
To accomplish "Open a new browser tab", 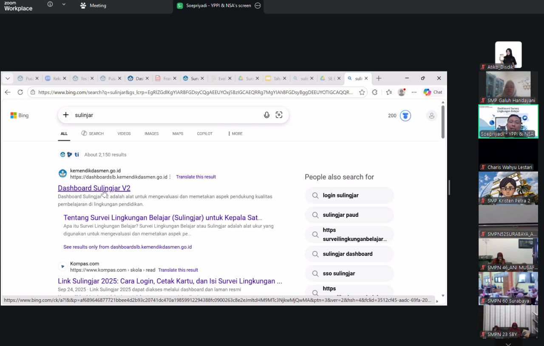I will click(379, 78).
